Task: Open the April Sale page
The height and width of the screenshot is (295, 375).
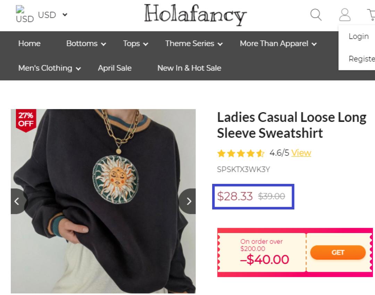Action: tap(115, 68)
